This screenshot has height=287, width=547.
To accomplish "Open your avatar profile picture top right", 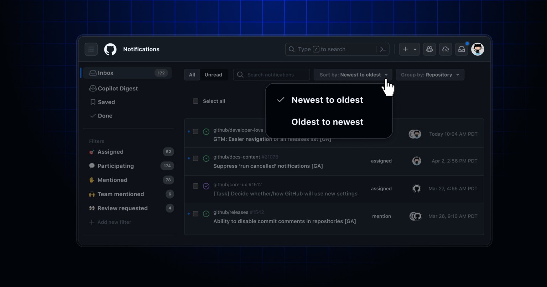I will tap(478, 49).
